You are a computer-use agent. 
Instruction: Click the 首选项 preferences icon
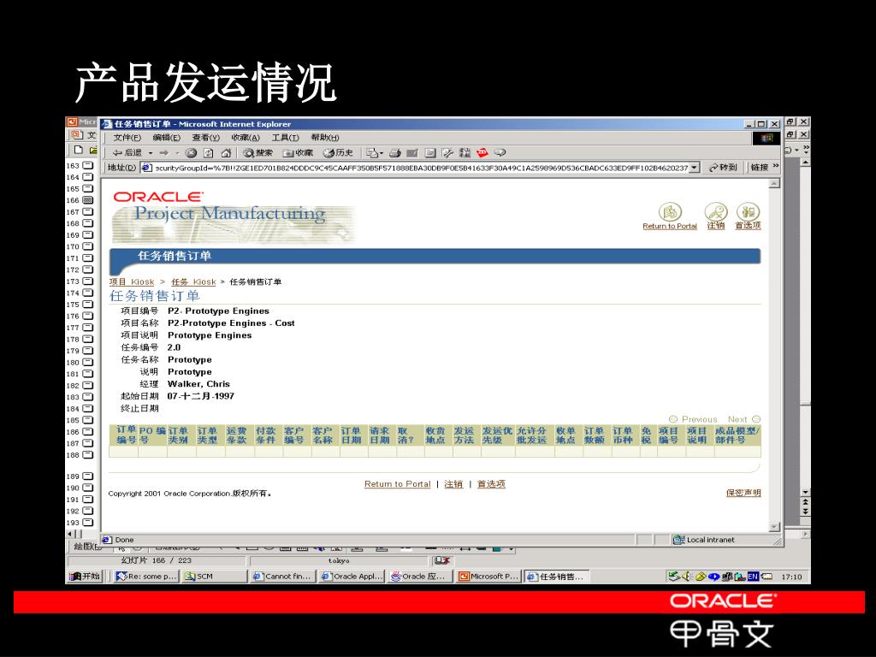coord(748,212)
